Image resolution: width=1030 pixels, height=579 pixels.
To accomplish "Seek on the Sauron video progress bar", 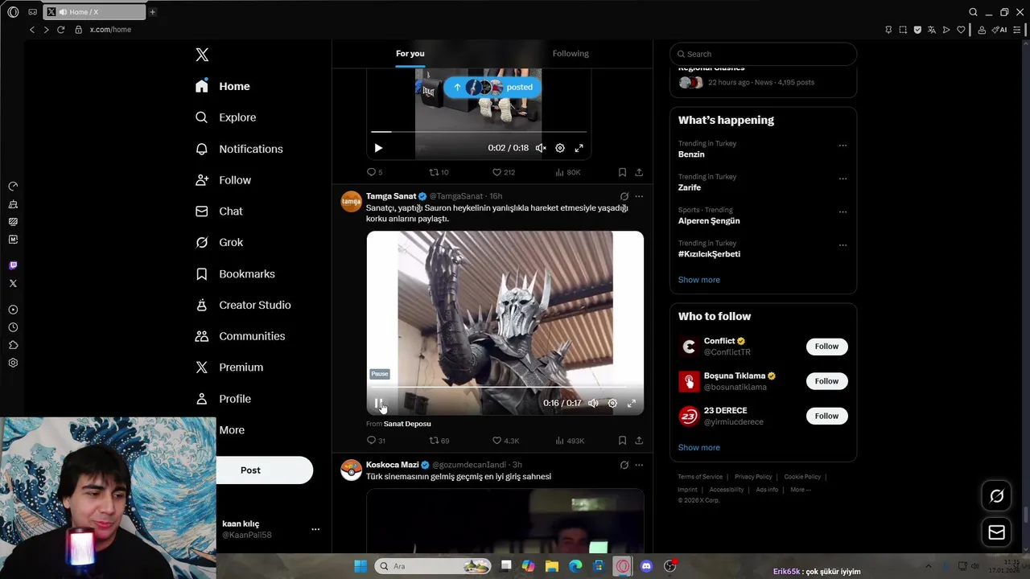I will [x=505, y=388].
